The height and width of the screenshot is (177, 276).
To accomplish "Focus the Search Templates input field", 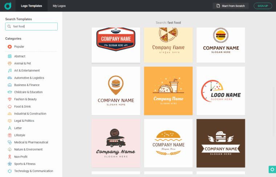I will [31, 26].
